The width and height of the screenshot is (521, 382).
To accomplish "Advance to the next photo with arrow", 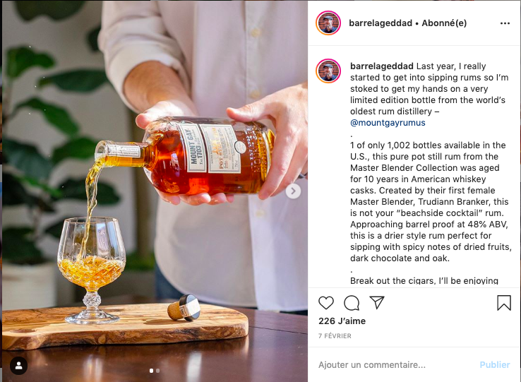I will 293,191.
